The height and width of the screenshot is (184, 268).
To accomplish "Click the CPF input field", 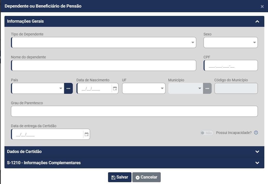I will coord(231,65).
